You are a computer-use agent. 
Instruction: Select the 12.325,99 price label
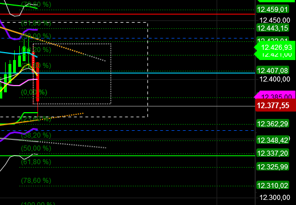point(273,166)
